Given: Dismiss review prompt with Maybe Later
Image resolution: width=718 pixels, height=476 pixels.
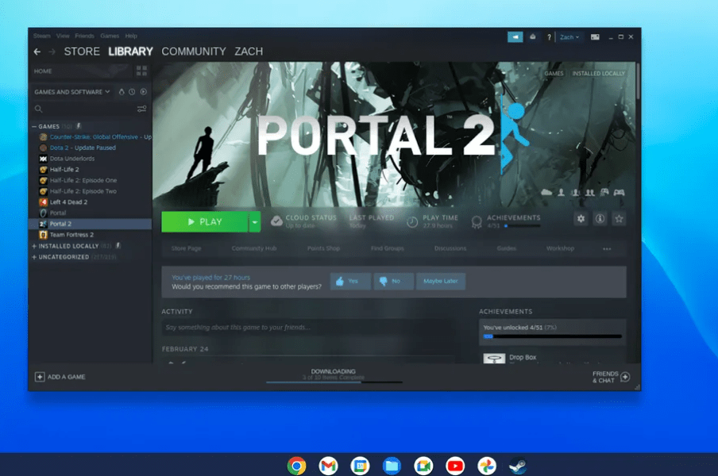Looking at the screenshot, I should 440,281.
